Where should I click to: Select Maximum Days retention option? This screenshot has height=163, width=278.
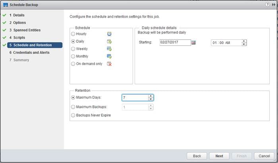pos(73,98)
